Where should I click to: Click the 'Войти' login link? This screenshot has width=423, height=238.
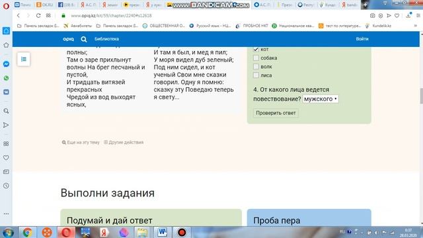(362, 39)
